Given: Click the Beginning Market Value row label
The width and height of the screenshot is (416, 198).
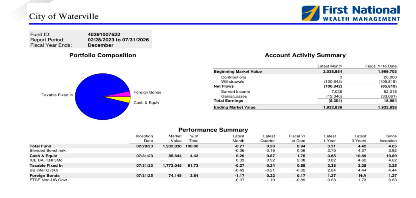Looking at the screenshot, I should (238, 71).
